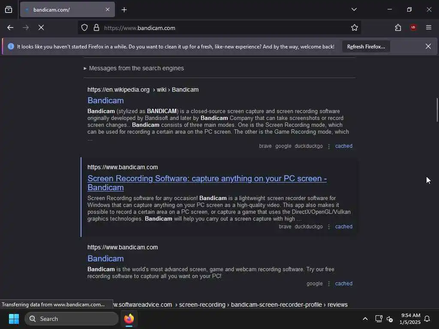Open cached link for Wikipedia result
This screenshot has width=439, height=329.
pos(344,146)
